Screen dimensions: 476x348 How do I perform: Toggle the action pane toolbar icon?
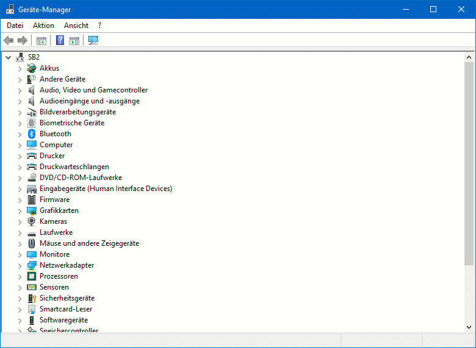[x=74, y=40]
